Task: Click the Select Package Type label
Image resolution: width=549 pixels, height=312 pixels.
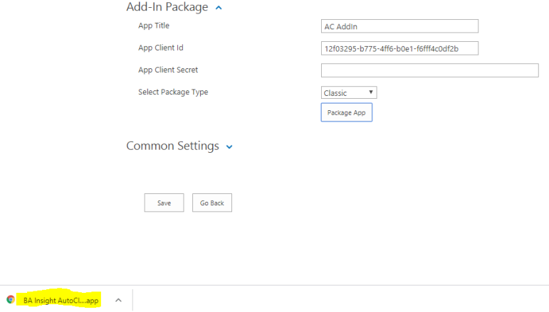Action: [173, 92]
